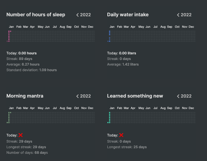Select Dec label in water intake calendar

tap(192, 27)
